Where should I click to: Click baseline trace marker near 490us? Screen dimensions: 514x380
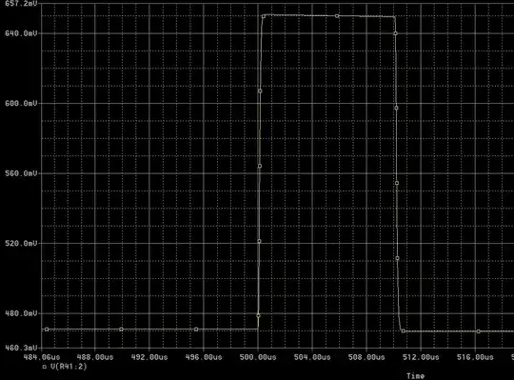click(x=121, y=330)
